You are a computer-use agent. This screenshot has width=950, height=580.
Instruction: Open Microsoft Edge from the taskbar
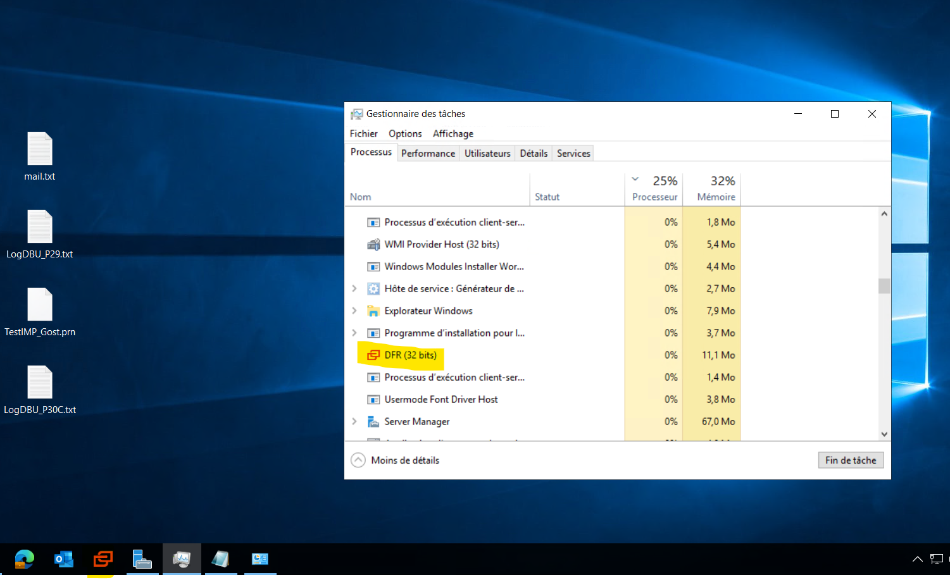(24, 559)
